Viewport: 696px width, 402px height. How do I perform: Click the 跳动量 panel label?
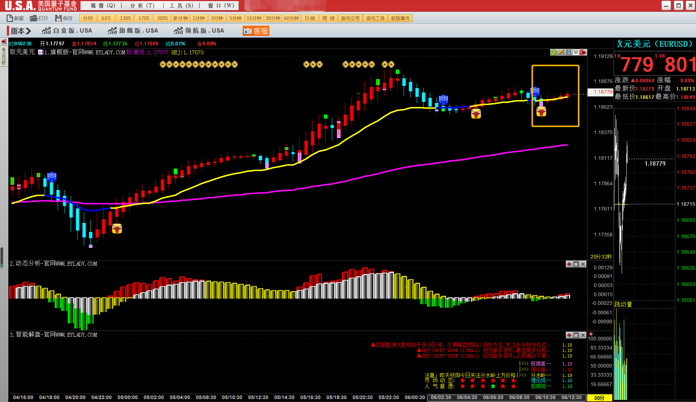623,304
